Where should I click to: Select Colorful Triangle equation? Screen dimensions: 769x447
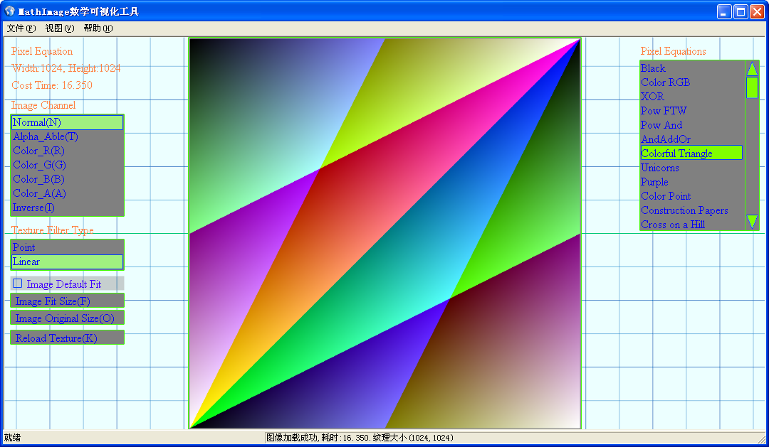click(691, 154)
